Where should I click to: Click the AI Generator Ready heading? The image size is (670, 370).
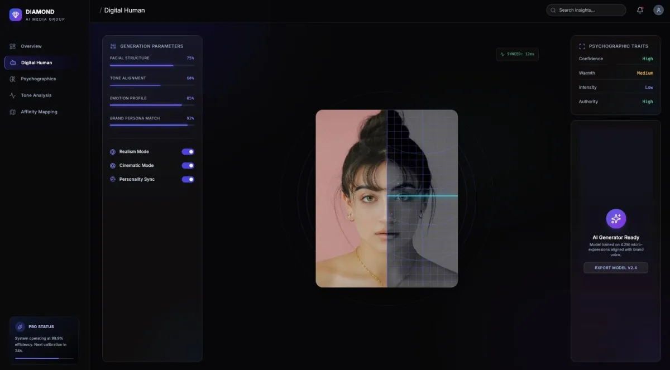[x=616, y=237]
